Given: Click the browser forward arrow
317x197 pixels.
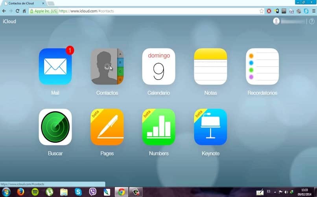Looking at the screenshot, I should (x=11, y=11).
